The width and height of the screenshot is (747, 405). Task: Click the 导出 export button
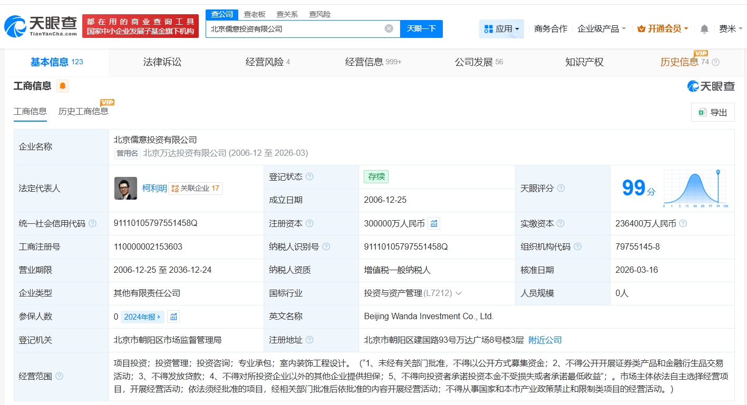point(713,112)
